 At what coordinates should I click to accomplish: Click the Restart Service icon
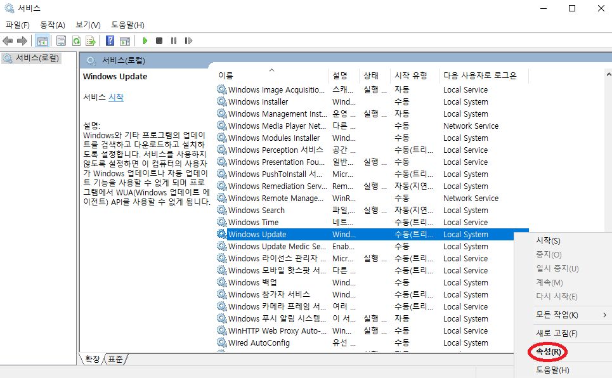pyautogui.click(x=188, y=41)
